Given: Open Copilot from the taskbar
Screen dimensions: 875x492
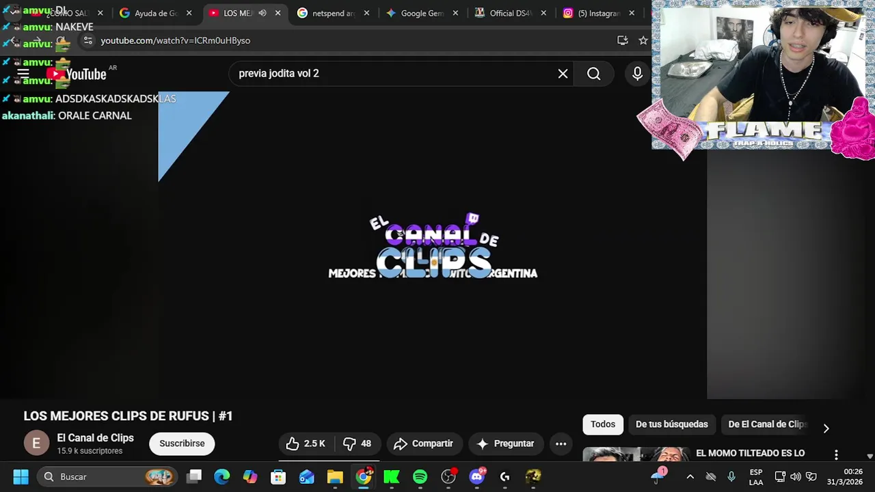Looking at the screenshot, I should click(x=250, y=476).
